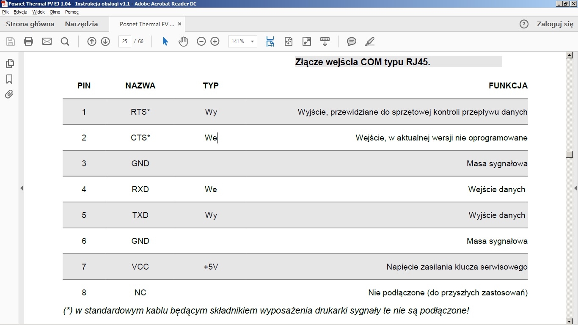Switch to full screen mode icon
This screenshot has width=578, height=325.
[x=307, y=41]
